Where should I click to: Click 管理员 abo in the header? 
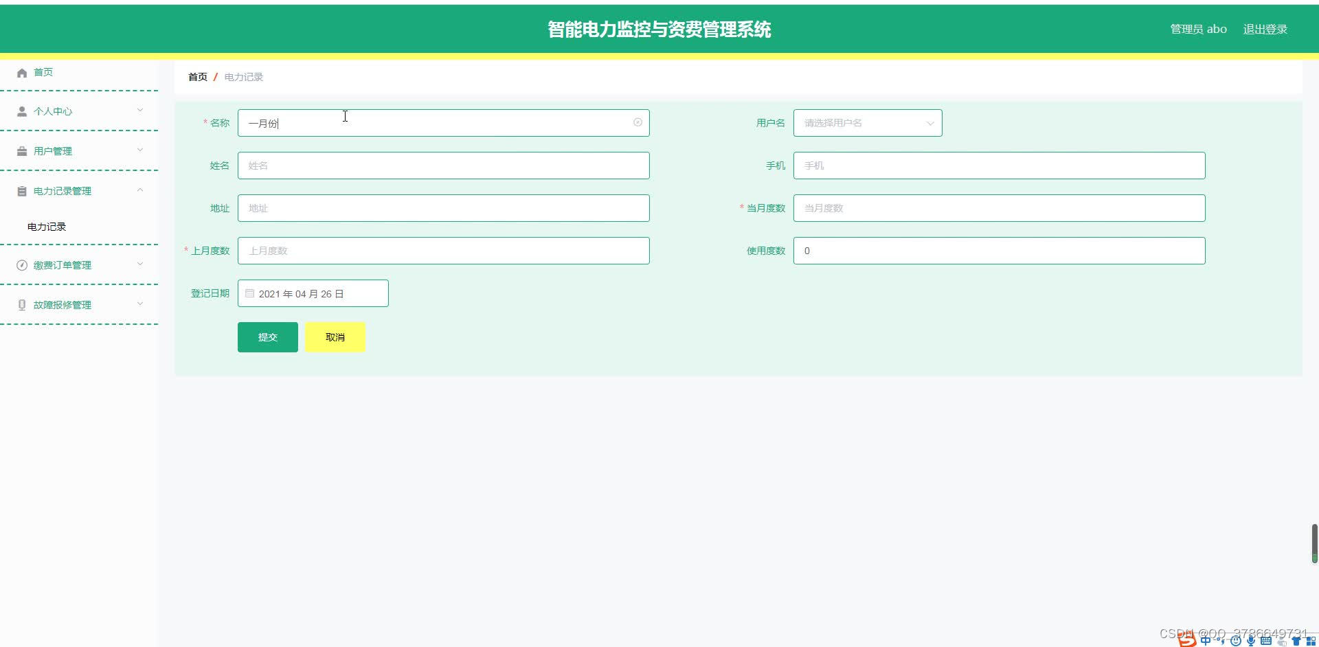pos(1198,29)
